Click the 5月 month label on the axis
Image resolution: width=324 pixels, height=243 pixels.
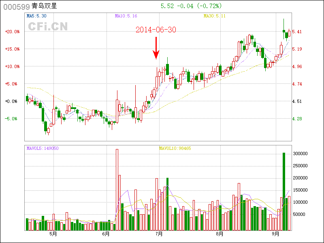click(53, 234)
